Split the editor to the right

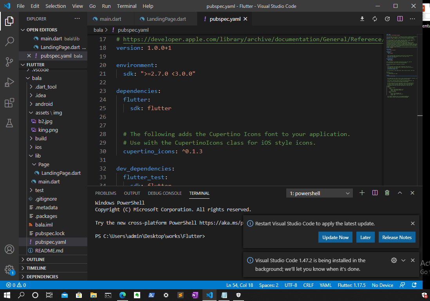pyautogui.click(x=400, y=19)
